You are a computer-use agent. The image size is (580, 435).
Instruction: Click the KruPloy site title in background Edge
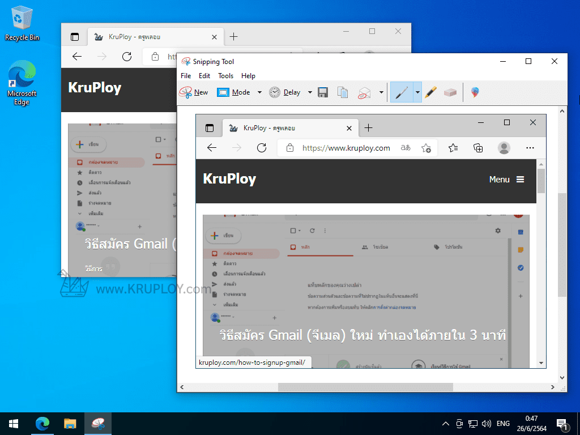coord(95,88)
